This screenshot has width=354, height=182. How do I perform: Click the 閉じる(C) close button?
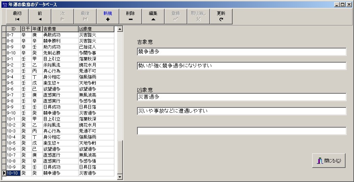[x=329, y=160]
